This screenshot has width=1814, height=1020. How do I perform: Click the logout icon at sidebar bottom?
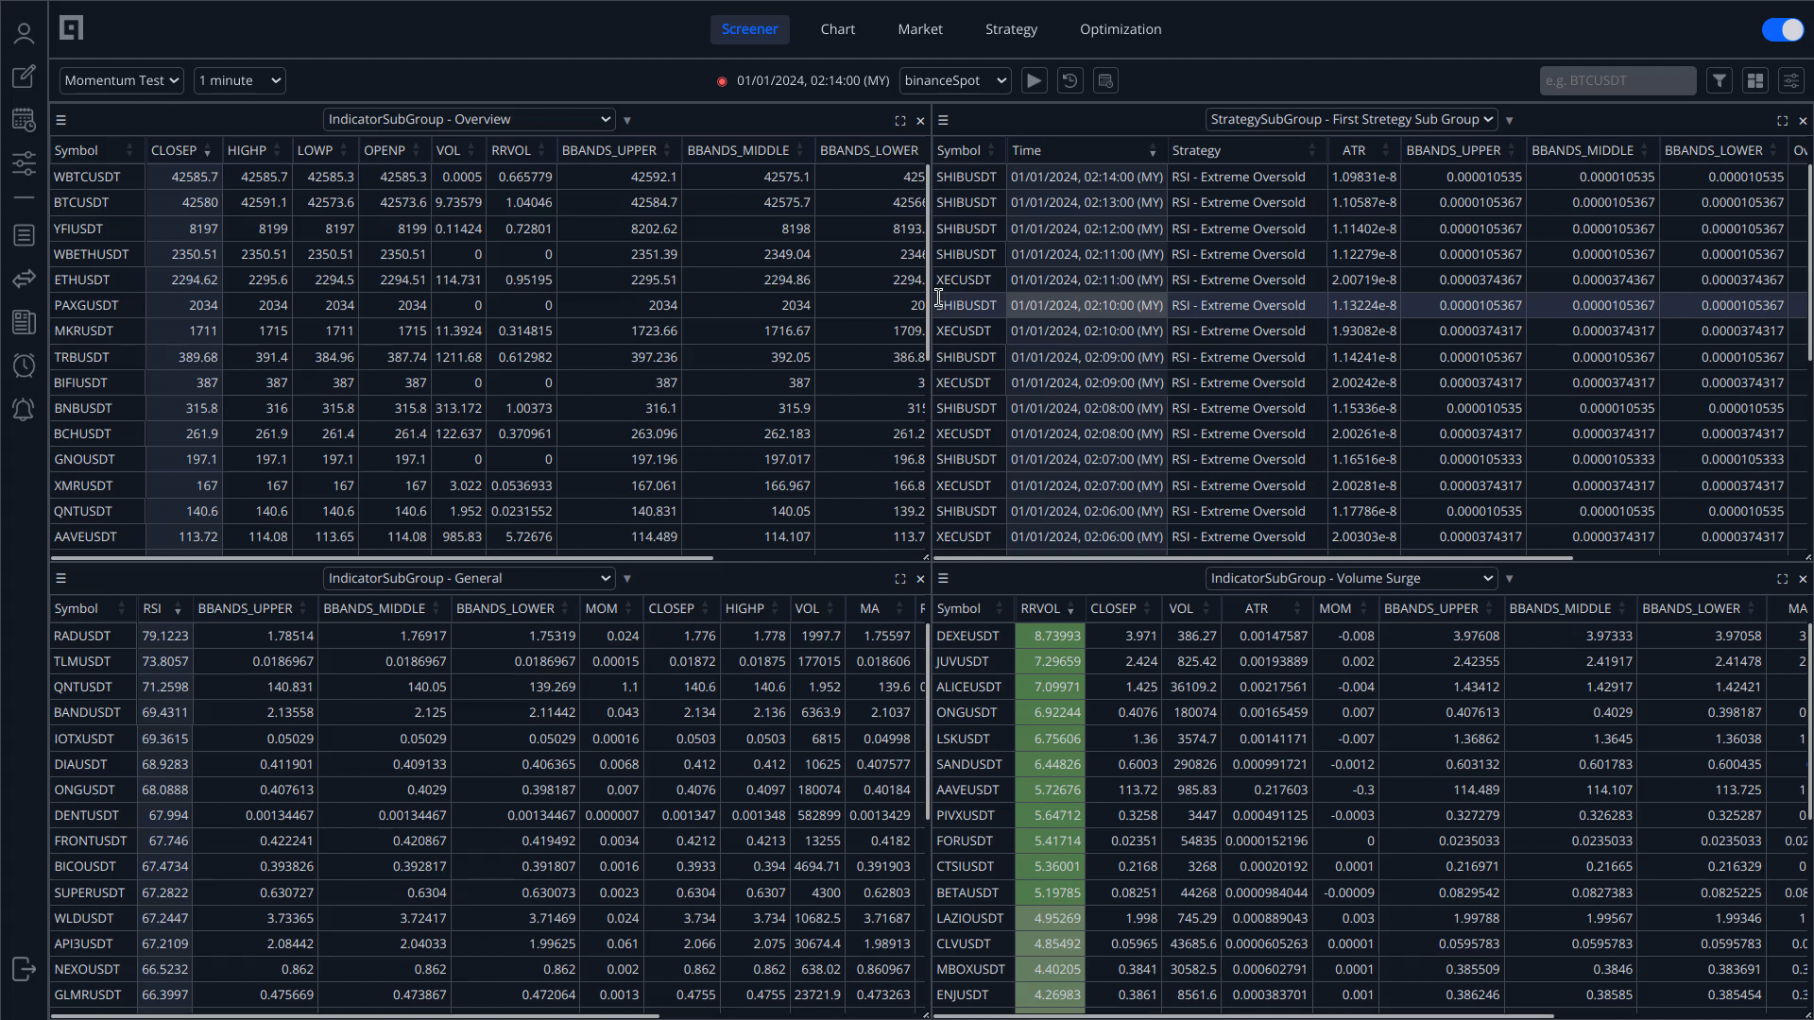(x=24, y=969)
